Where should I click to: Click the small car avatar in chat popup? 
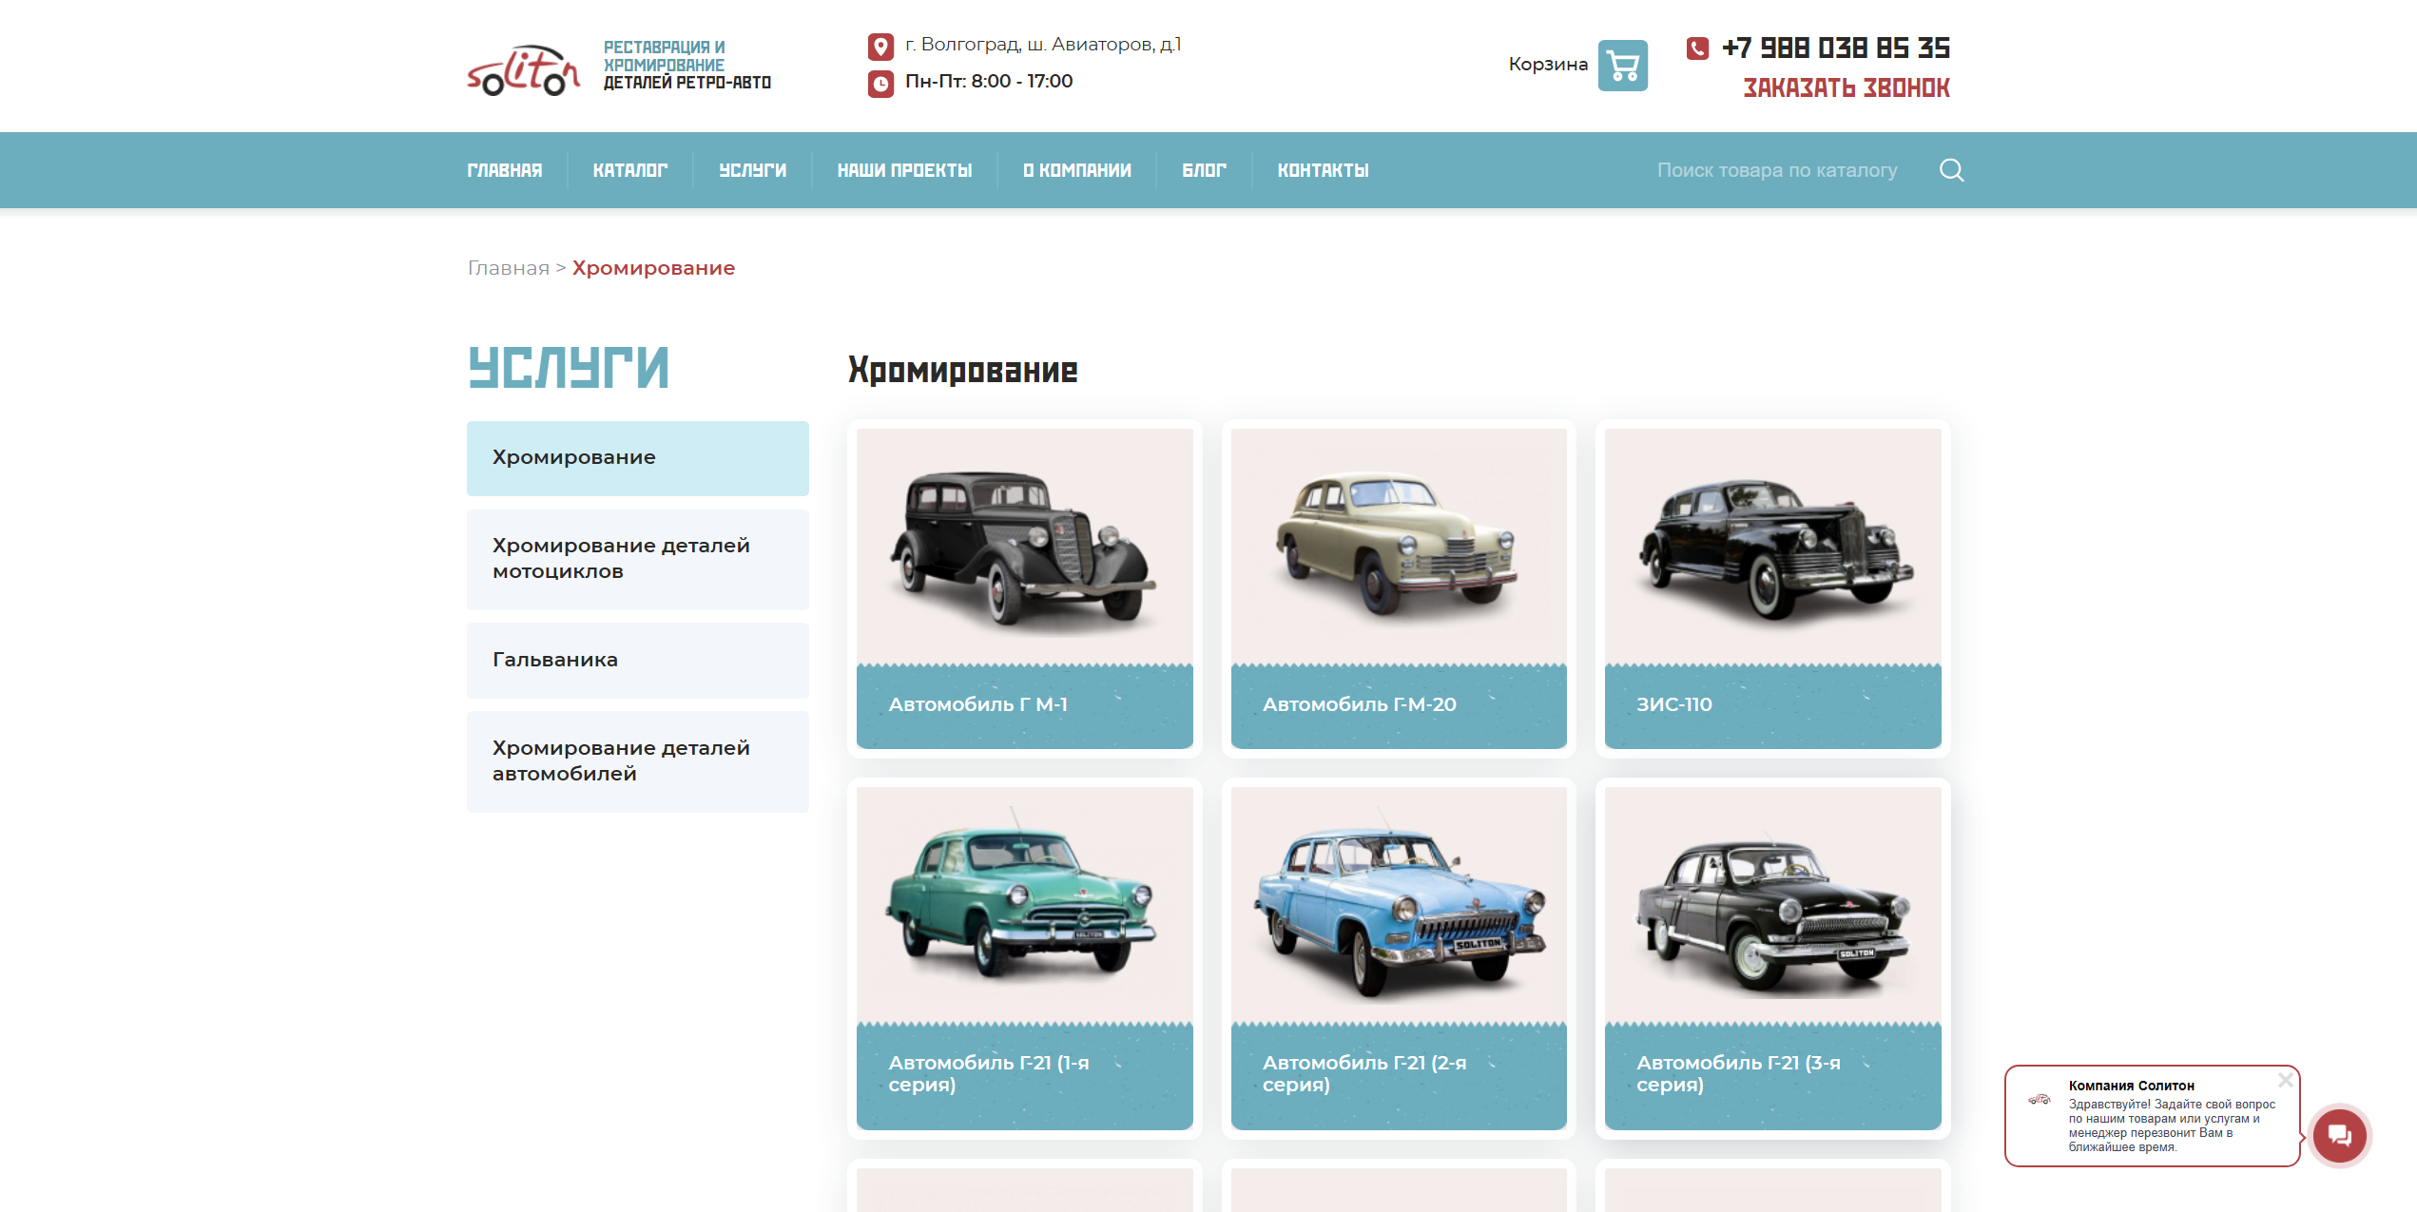pyautogui.click(x=2039, y=1099)
